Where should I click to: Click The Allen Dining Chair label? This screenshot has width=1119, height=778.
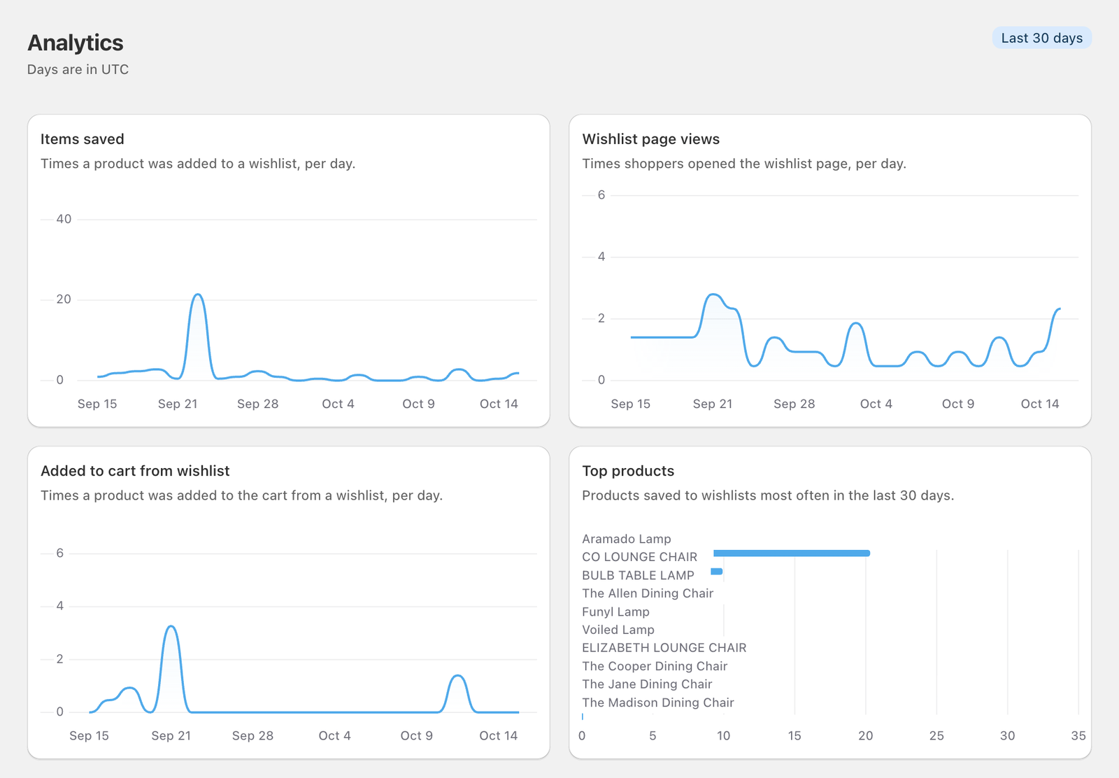pos(648,593)
